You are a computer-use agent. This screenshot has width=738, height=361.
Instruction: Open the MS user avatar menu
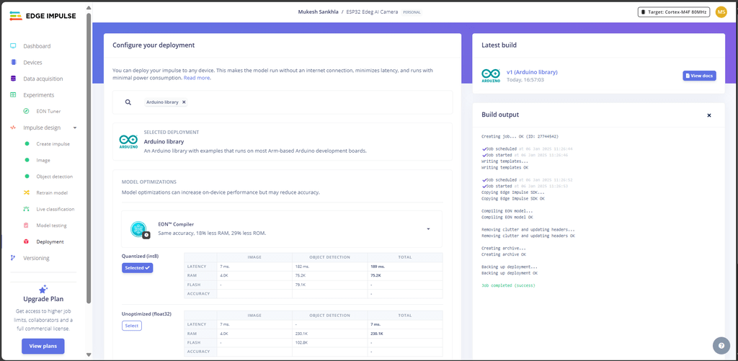(721, 12)
